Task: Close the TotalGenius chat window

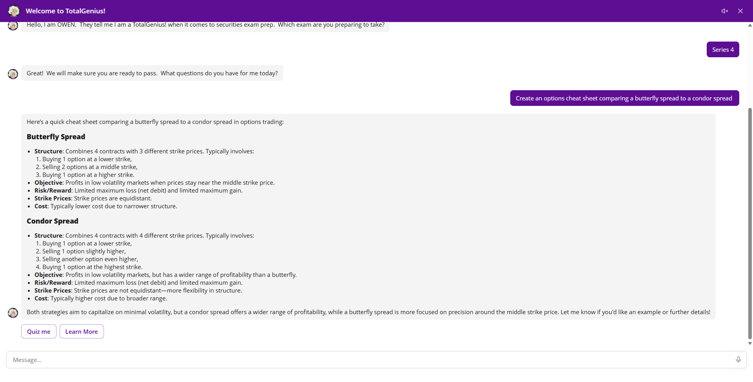Action: 740,11
